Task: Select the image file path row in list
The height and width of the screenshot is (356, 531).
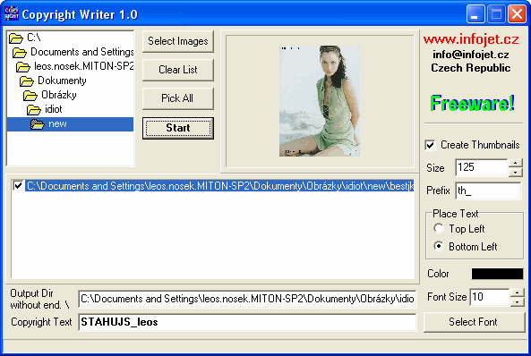Action: pyautogui.click(x=220, y=186)
